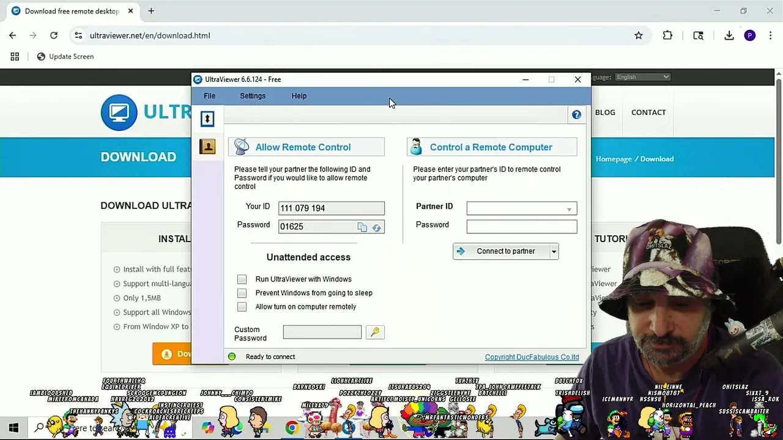The width and height of the screenshot is (783, 440).
Task: Click the Chrome taskbar icon
Action: tap(292, 428)
